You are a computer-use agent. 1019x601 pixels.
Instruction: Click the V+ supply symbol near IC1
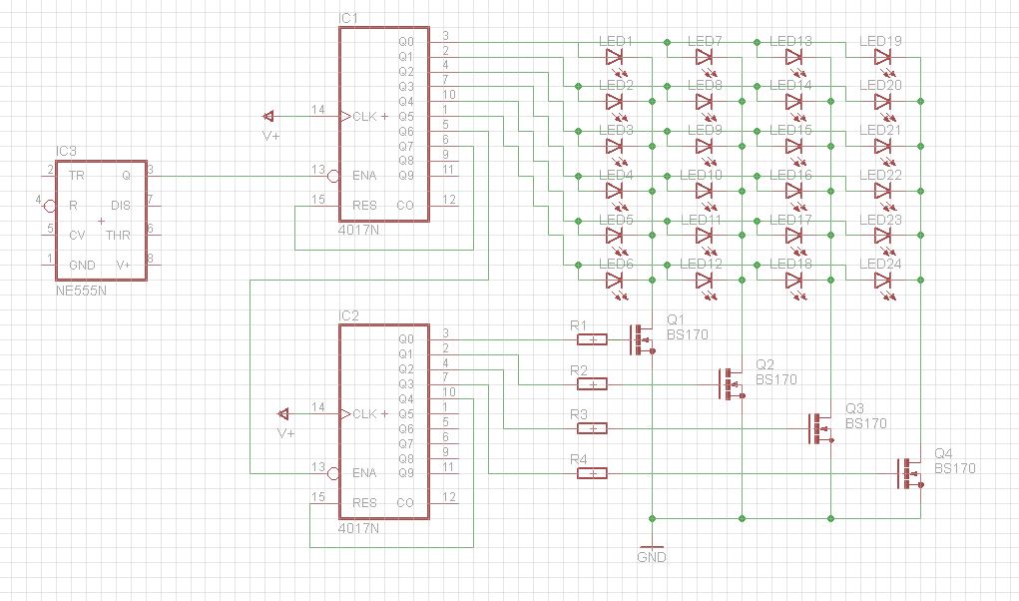click(267, 116)
